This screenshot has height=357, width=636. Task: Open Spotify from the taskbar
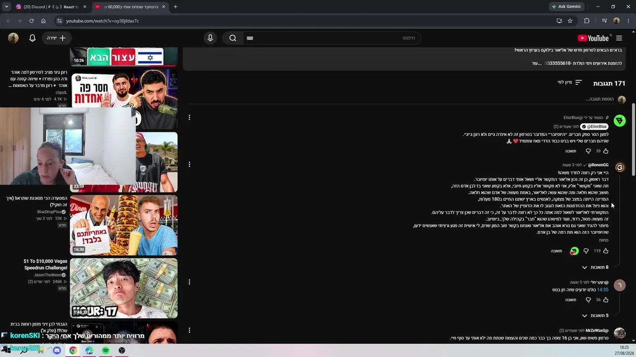105,351
